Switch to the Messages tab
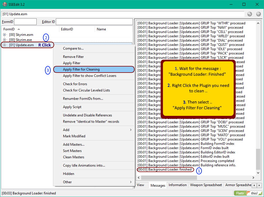The width and height of the screenshot is (264, 197). [x=158, y=185]
